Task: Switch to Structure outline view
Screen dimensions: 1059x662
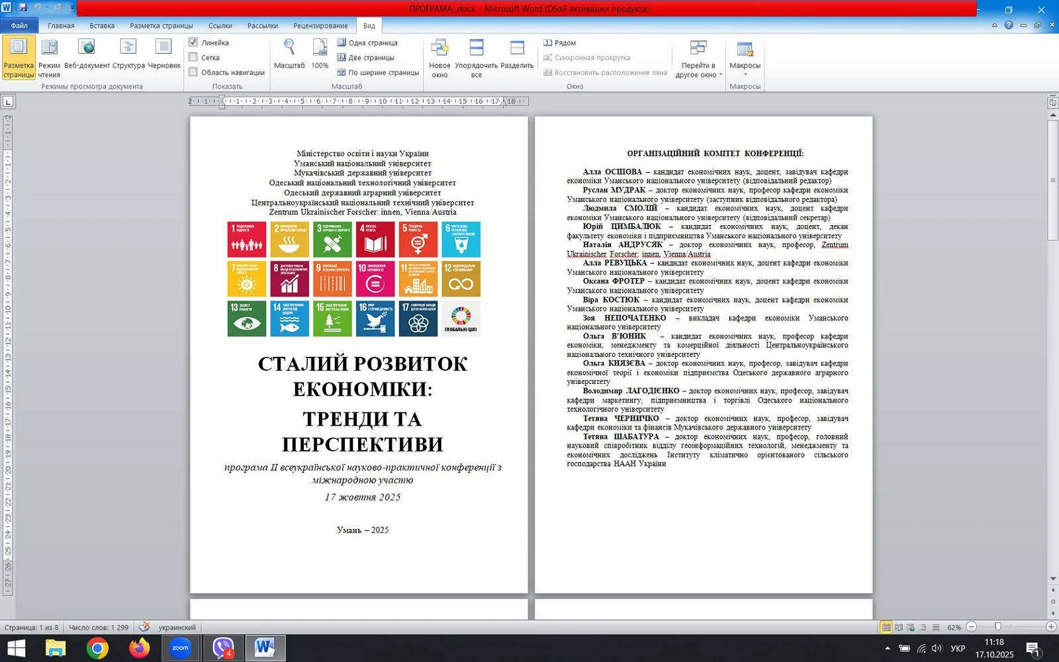Action: click(128, 57)
